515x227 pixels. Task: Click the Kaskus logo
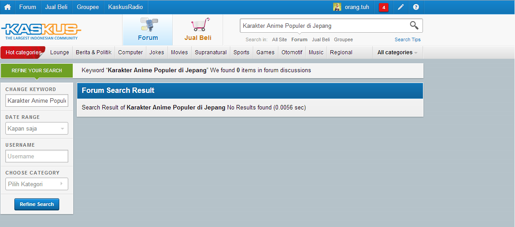point(41,31)
